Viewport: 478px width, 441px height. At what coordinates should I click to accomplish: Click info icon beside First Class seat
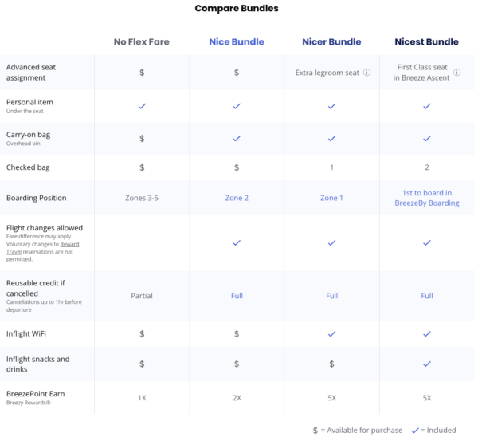[x=457, y=73]
